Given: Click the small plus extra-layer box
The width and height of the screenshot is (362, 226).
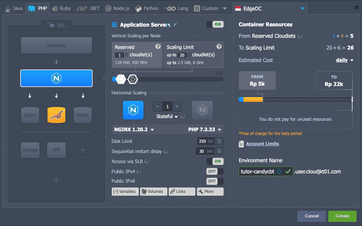Looking at the screenshot, I should pos(83,150).
